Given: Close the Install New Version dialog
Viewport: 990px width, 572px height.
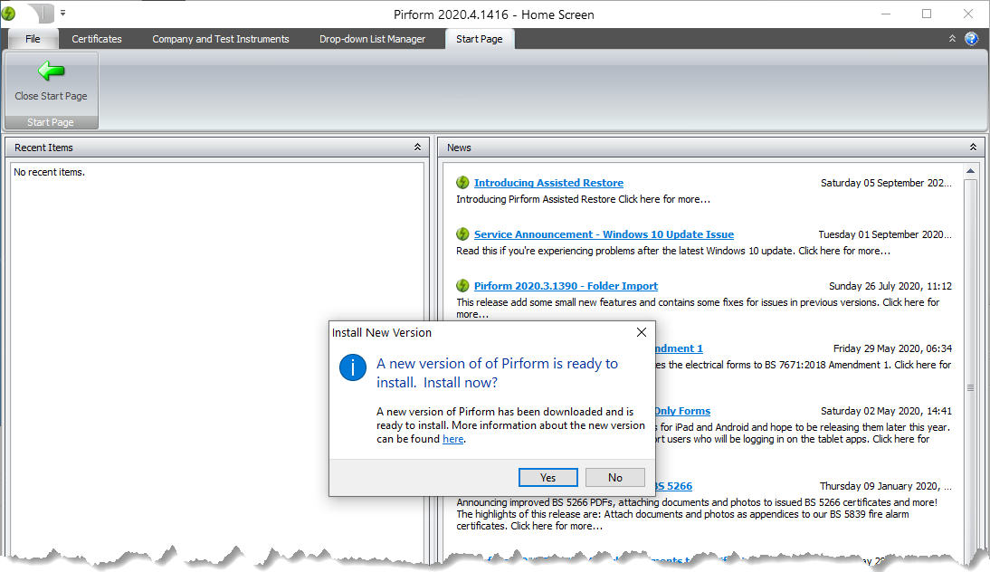Looking at the screenshot, I should click(x=641, y=332).
